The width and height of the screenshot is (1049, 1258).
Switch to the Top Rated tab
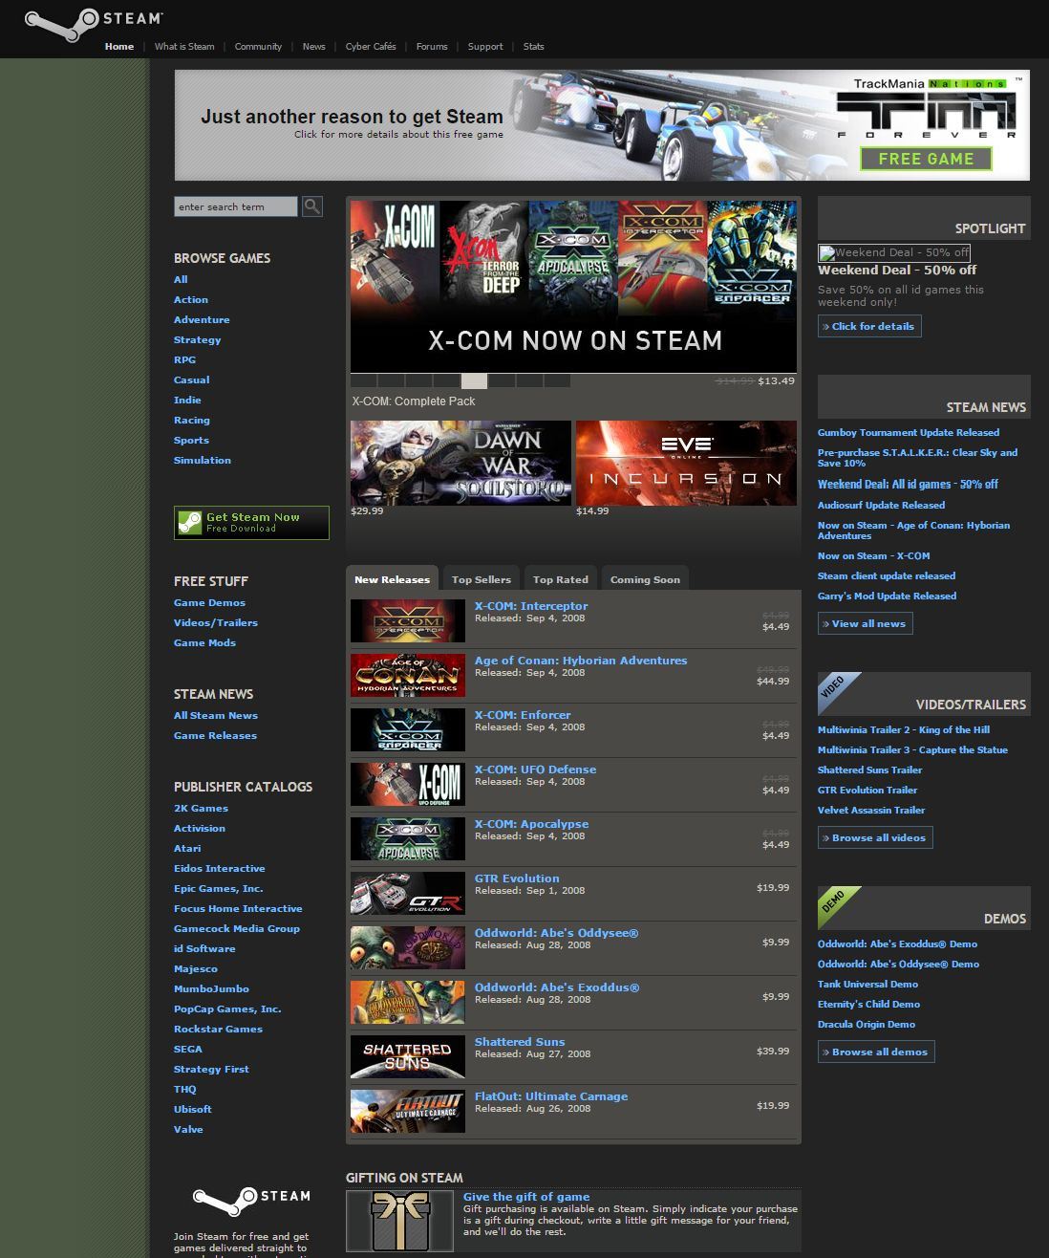tap(560, 579)
